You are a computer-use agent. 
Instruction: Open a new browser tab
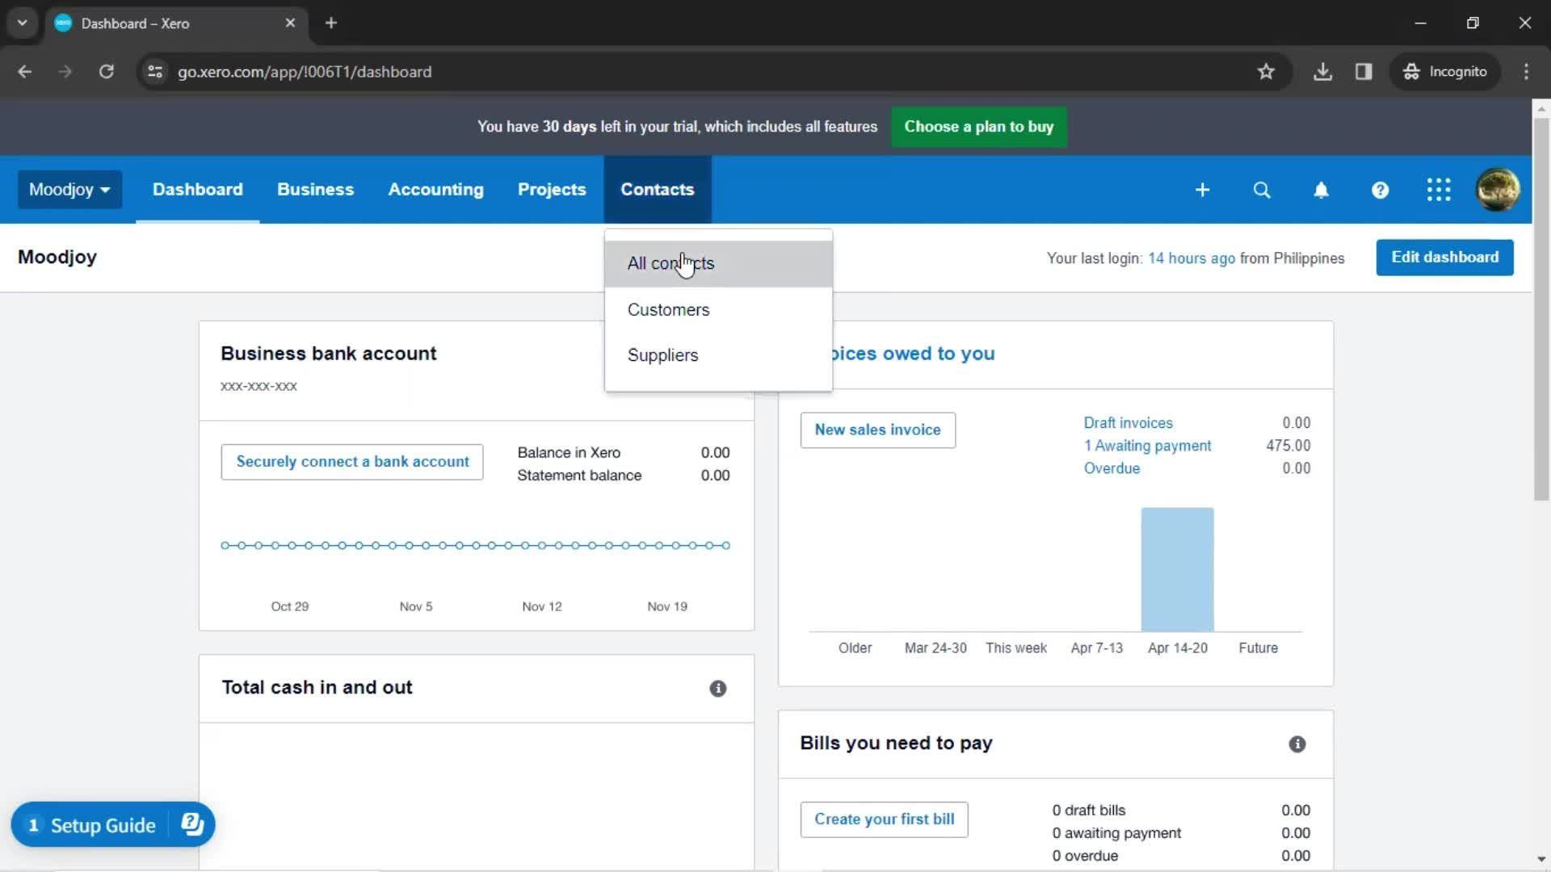[331, 23]
